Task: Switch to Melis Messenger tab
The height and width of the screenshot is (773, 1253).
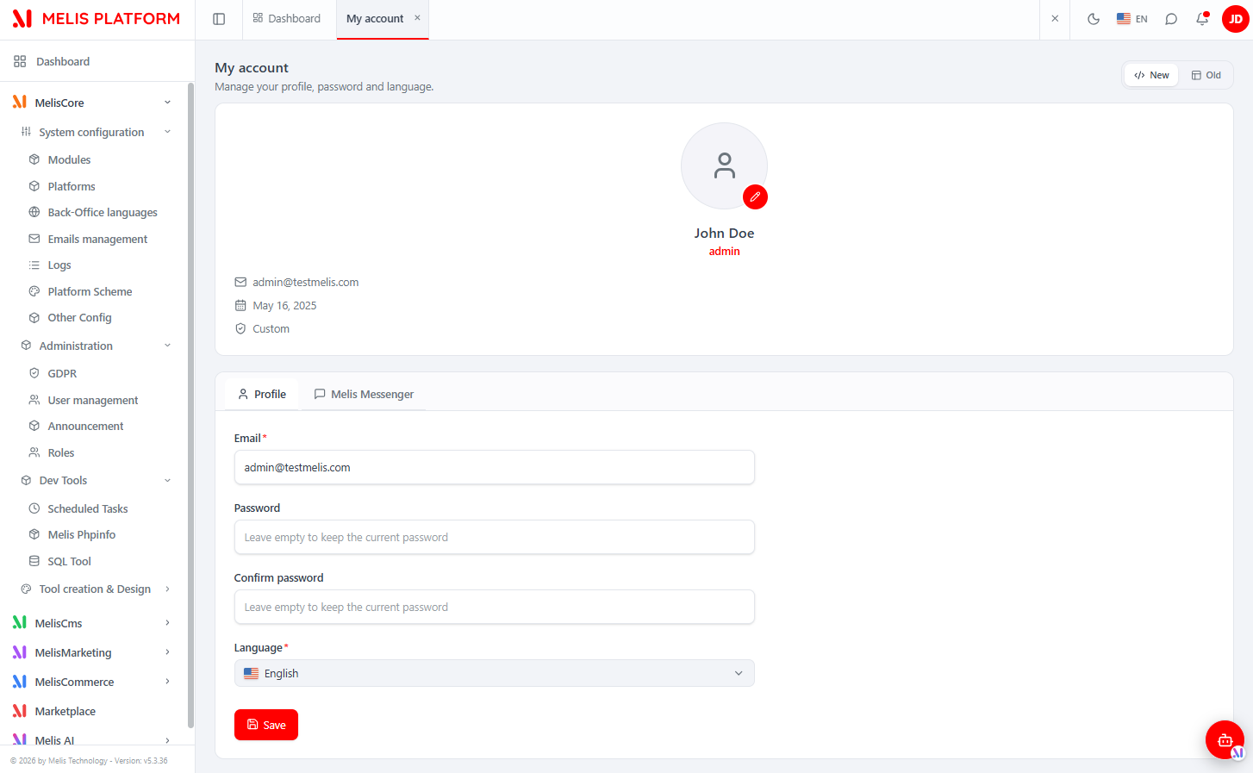Action: pos(364,395)
